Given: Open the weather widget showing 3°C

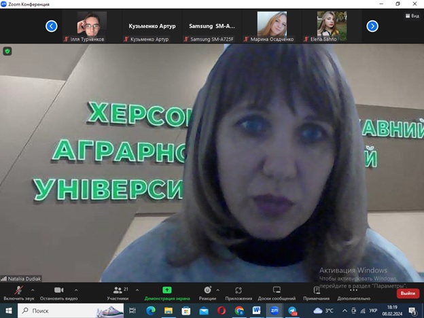Looking at the screenshot, I should (323, 311).
